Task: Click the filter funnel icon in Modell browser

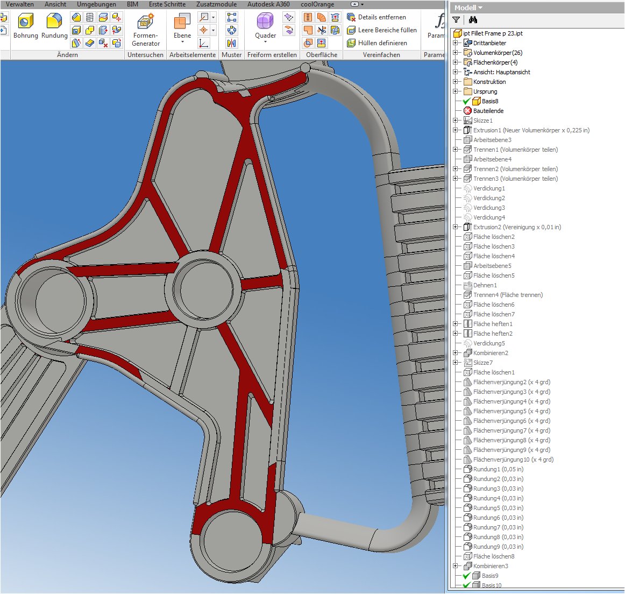Action: [456, 20]
